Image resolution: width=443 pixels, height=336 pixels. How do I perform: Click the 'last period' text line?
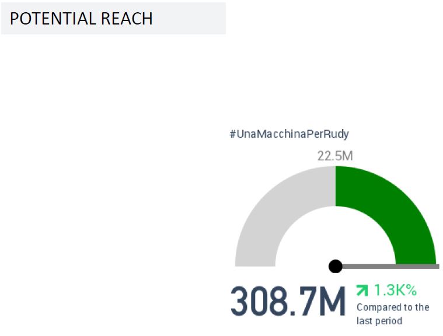tap(379, 321)
